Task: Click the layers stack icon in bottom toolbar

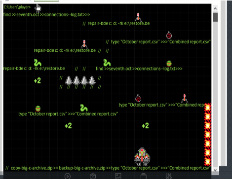Action: point(144,176)
